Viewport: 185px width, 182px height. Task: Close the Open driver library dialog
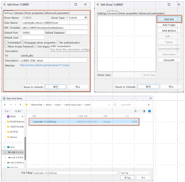click(x=150, y=98)
